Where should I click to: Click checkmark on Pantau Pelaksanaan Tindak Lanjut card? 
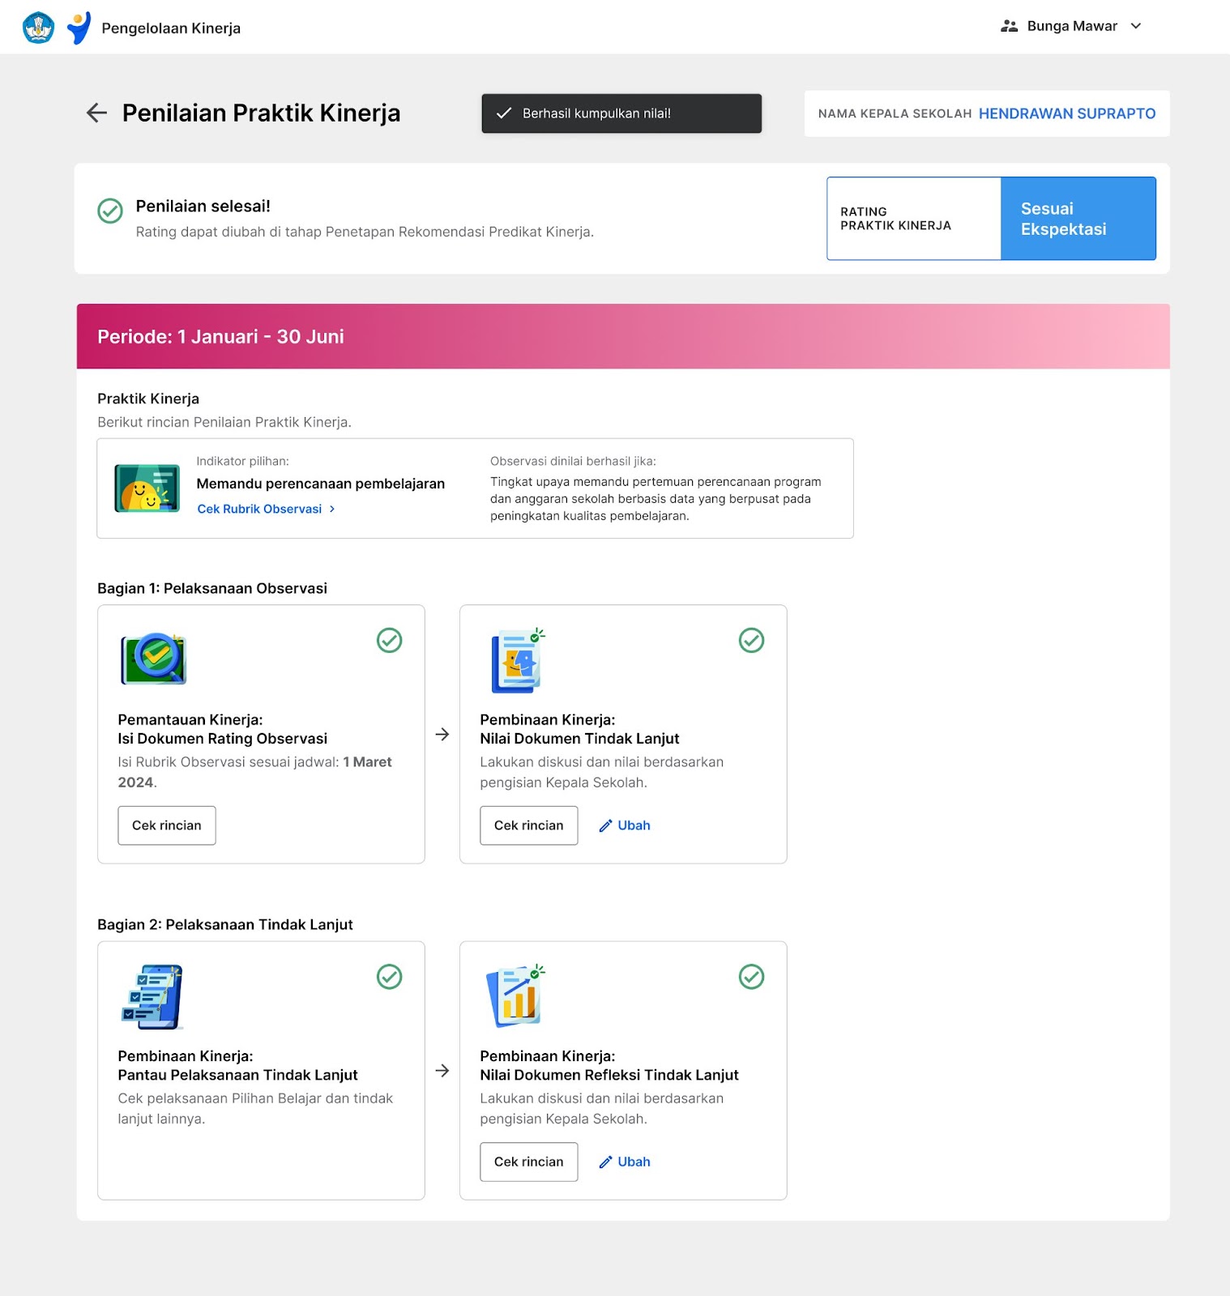tap(390, 976)
